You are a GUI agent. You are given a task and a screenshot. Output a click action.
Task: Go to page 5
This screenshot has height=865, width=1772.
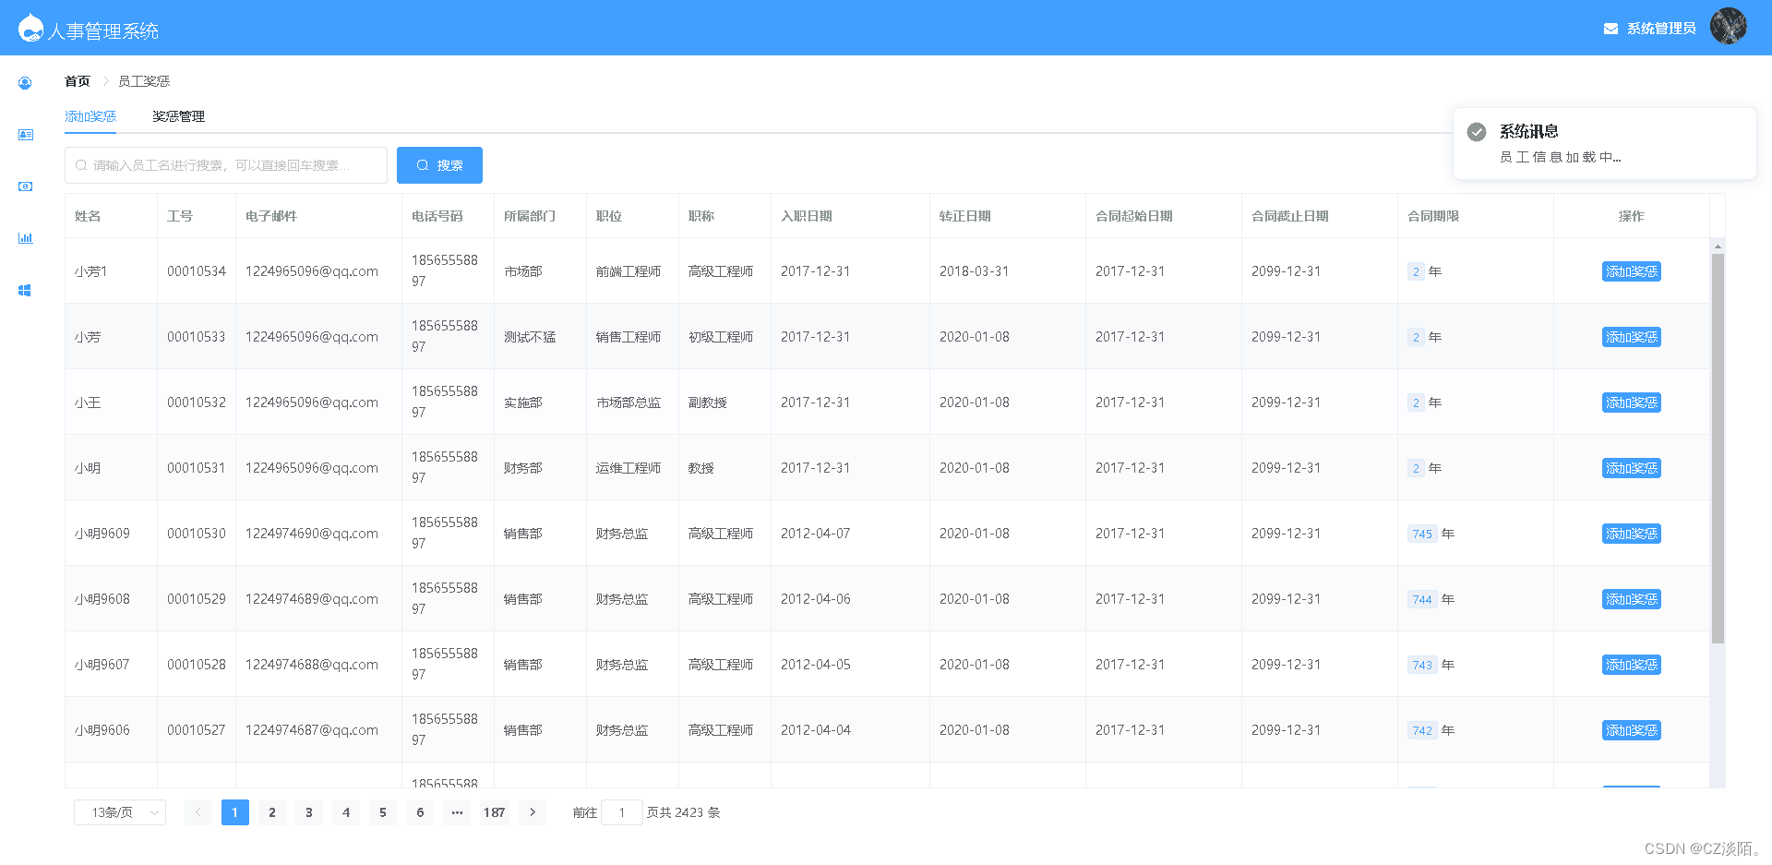(x=383, y=812)
